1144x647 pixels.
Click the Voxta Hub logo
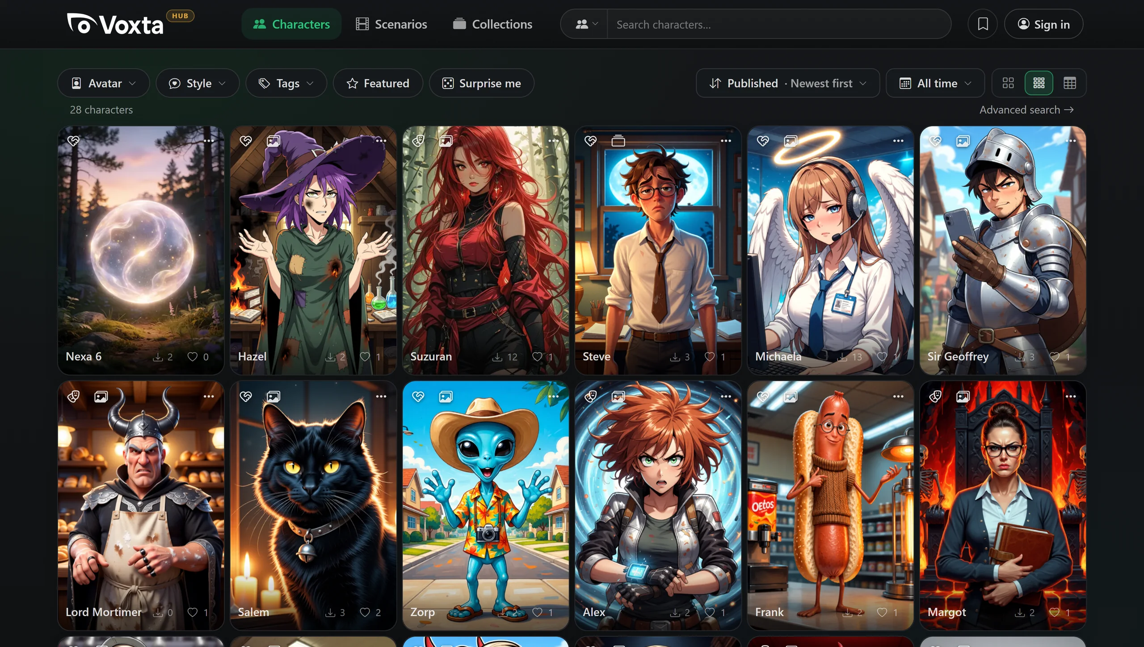point(130,24)
